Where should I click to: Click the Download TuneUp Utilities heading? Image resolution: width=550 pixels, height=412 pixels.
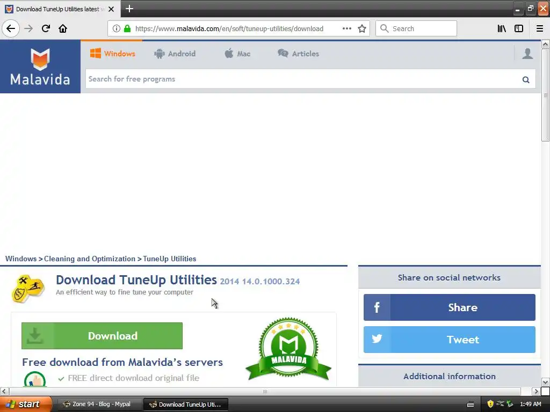[136, 280]
